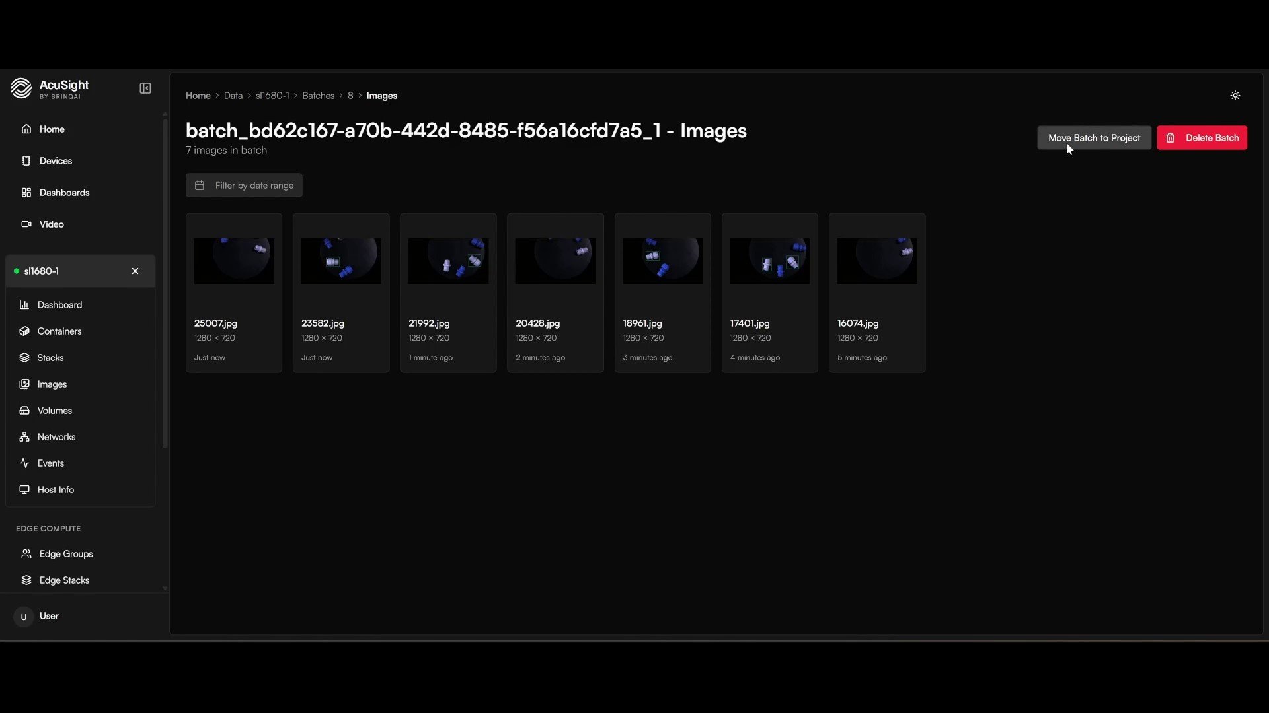Image resolution: width=1269 pixels, height=713 pixels.
Task: Go to Data breadcrumb link
Action: (x=233, y=96)
